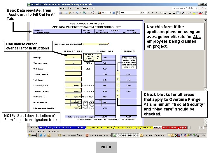This screenshot has height=157, width=210.
Task: Open the Zoom percentage dropdown
Action: coord(110,13)
